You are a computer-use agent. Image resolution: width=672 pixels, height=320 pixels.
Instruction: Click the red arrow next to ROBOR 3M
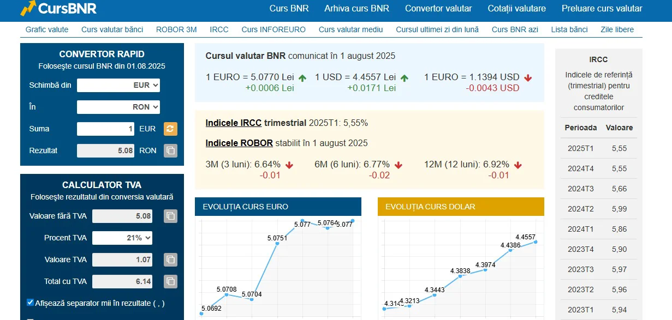coord(289,165)
